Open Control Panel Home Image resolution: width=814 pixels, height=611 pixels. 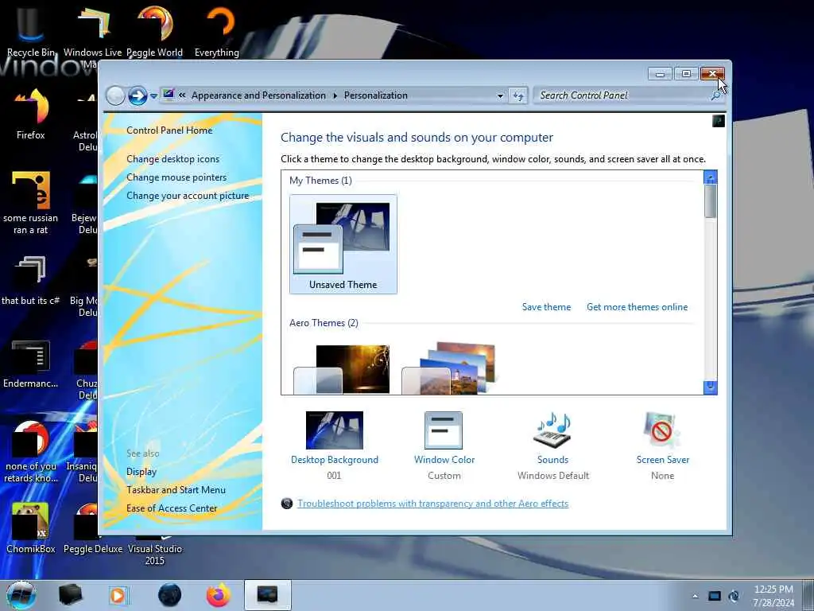(169, 130)
